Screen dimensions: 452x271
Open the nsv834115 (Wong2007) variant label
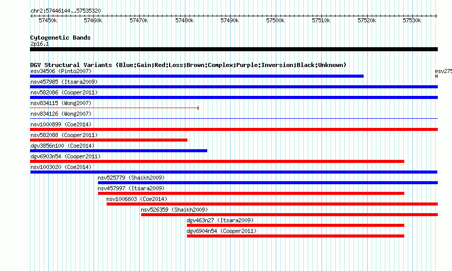(x=61, y=103)
